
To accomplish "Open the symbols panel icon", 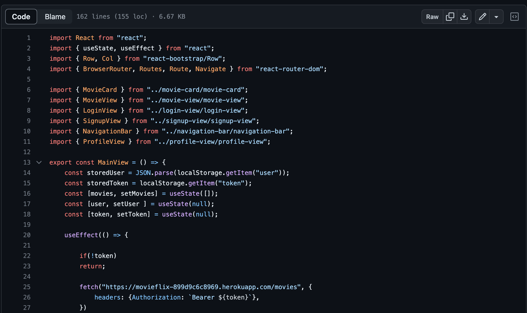I will point(514,17).
